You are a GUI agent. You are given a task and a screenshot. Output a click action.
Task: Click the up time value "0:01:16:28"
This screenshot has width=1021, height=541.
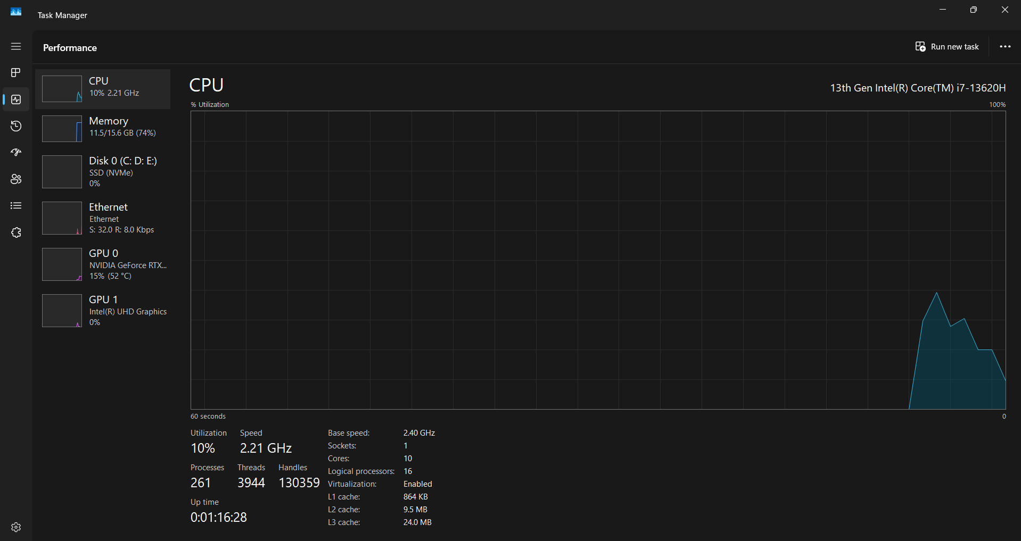pyautogui.click(x=219, y=518)
